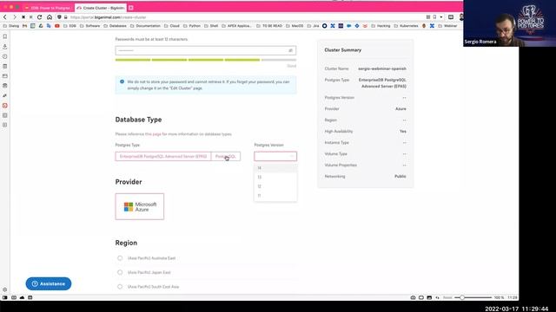
Task: Capture the page with camera icon
Action: [413, 297]
